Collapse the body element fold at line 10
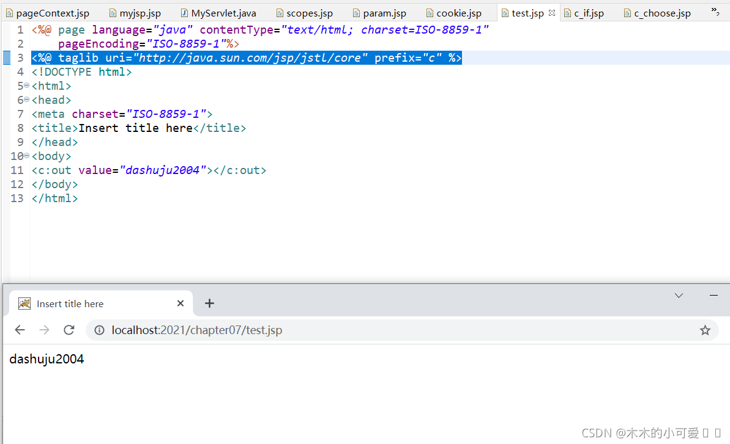Image resolution: width=730 pixels, height=444 pixels. (x=26, y=156)
